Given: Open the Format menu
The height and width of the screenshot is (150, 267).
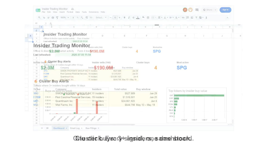Looking at the screenshot, I should tap(70, 12).
